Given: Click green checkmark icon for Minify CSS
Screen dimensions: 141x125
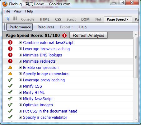Looking at the screenshot, I should point(10,86).
